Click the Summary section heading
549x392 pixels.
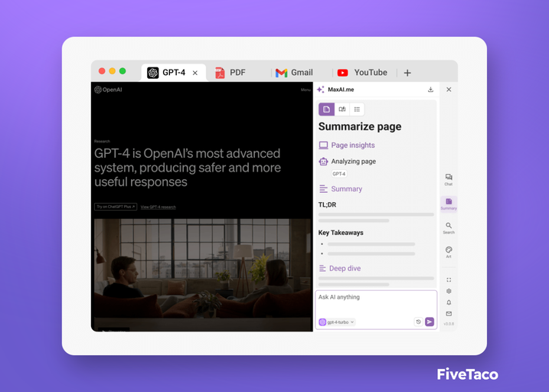tap(347, 189)
